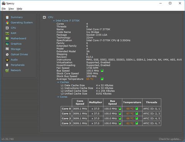Screen dimensions: 185x142
Task: Open the Motherboard icon in sidebar
Action: pyautogui.click(x=7, y=38)
